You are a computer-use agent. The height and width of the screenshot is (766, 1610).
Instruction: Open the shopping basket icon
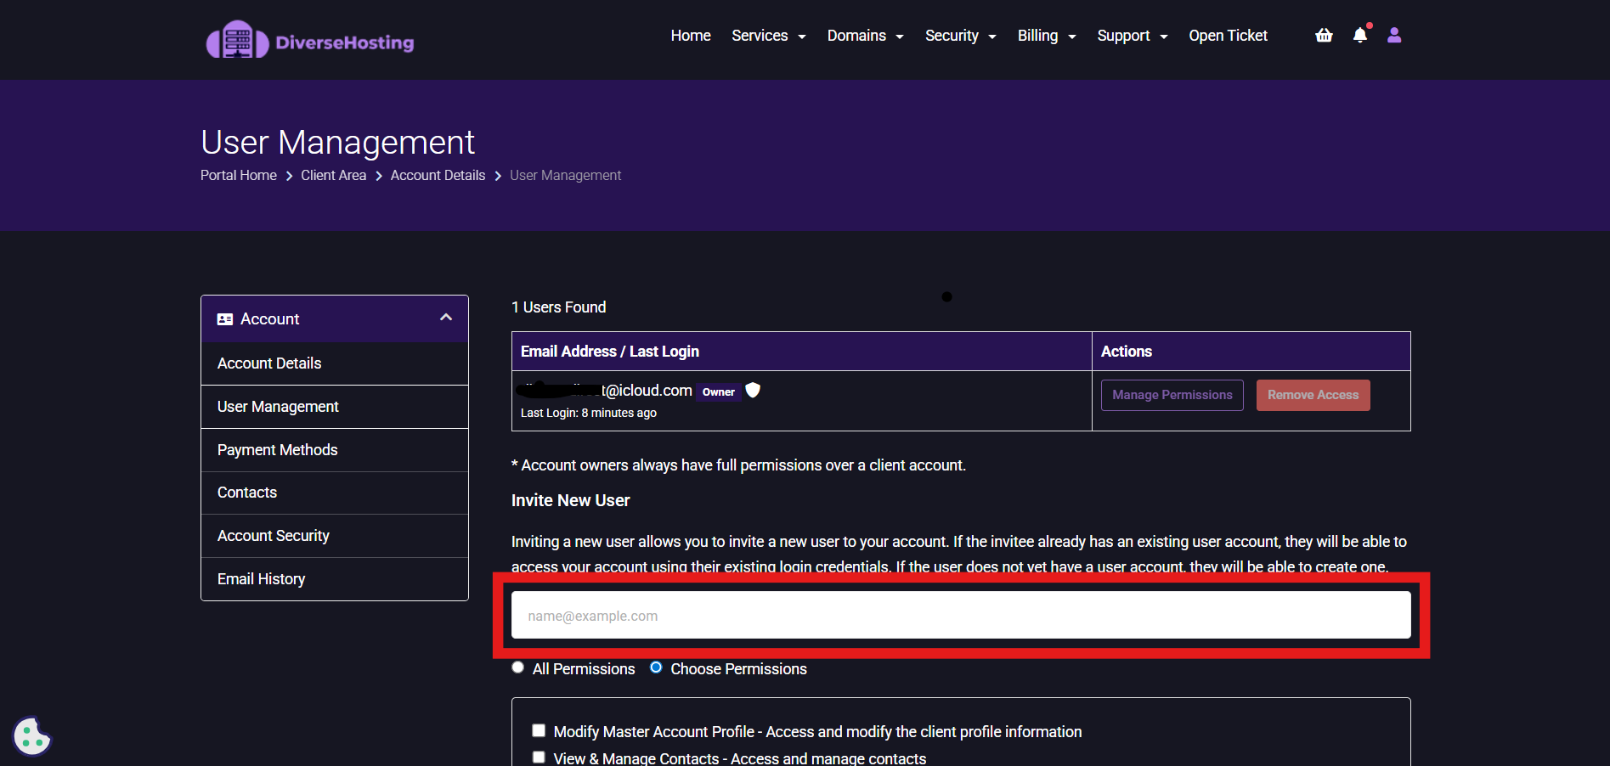1324,35
